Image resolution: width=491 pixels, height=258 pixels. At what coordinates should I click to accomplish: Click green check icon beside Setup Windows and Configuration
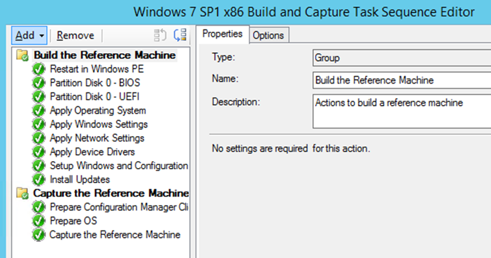point(39,166)
